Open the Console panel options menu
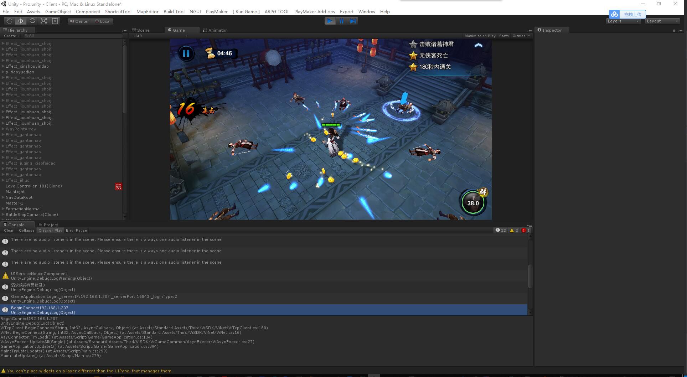 click(x=530, y=226)
